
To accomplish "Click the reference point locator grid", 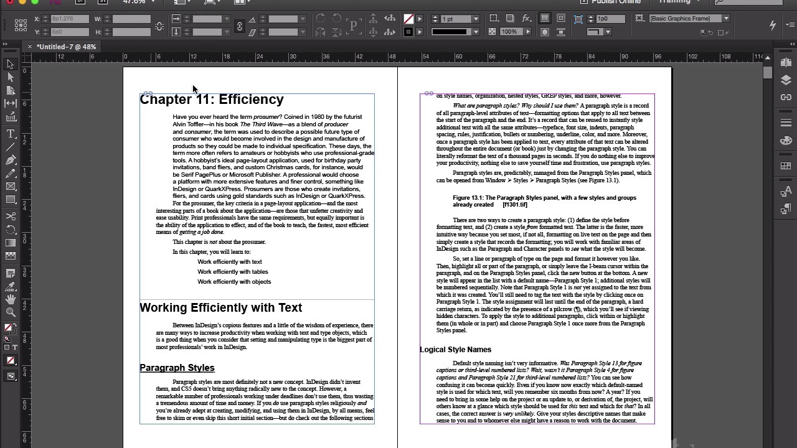I will coord(21,25).
